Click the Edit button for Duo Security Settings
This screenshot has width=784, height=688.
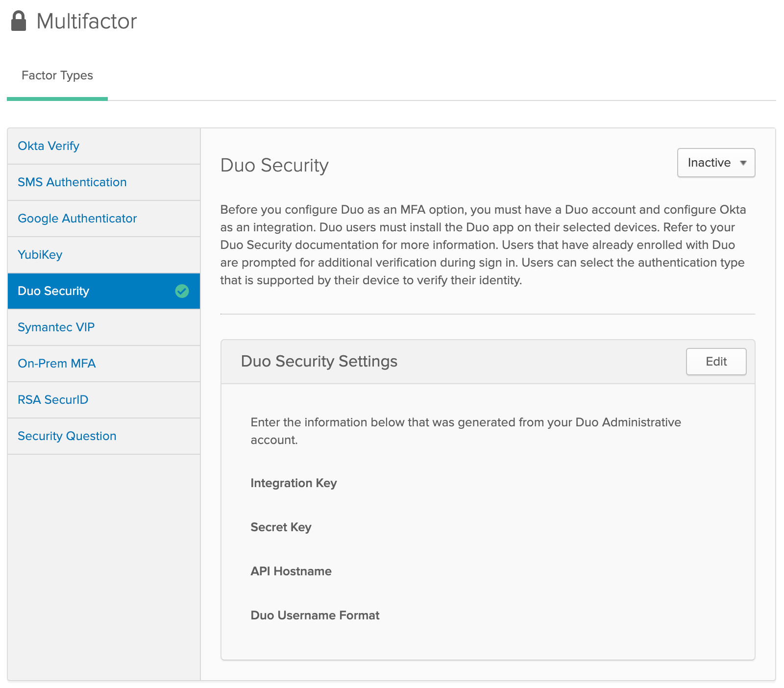point(715,362)
